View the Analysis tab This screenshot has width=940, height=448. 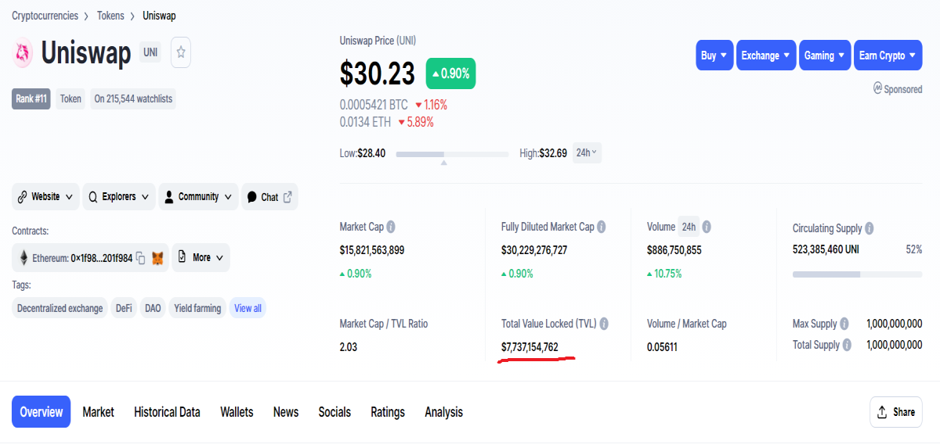click(443, 412)
